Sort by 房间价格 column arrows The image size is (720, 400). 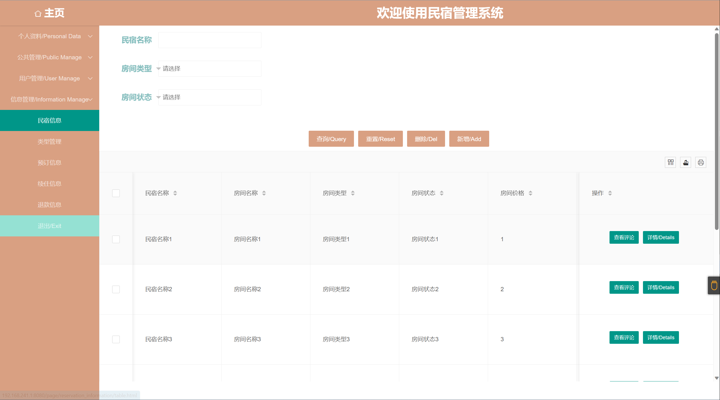531,193
